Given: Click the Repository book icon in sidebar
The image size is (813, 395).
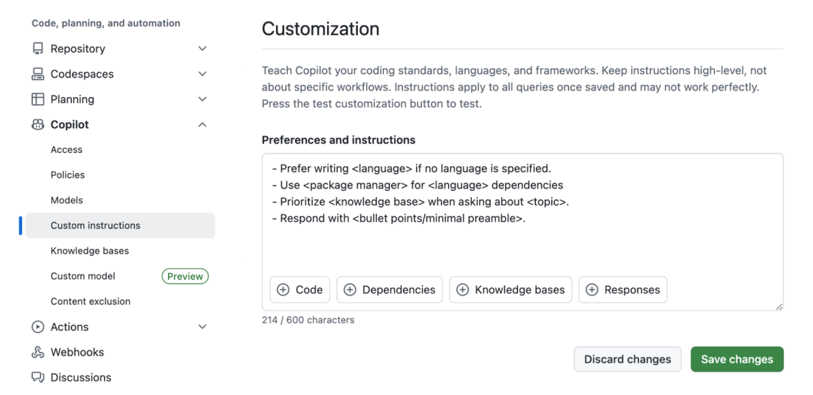Looking at the screenshot, I should coord(38,49).
